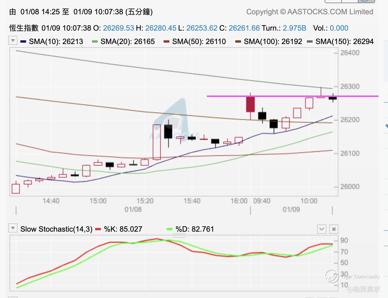Viewport: 388px width, 298px height.
Task: Click the 10:00 time axis label
Action: click(x=309, y=201)
